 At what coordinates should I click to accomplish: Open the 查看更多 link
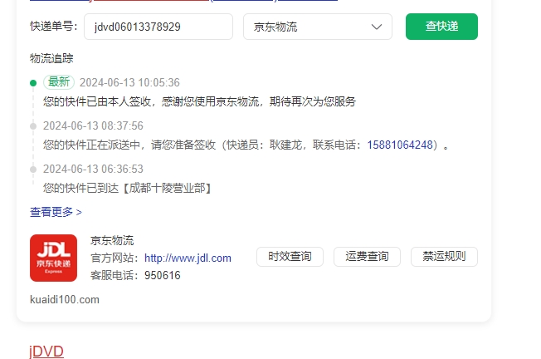coord(56,212)
